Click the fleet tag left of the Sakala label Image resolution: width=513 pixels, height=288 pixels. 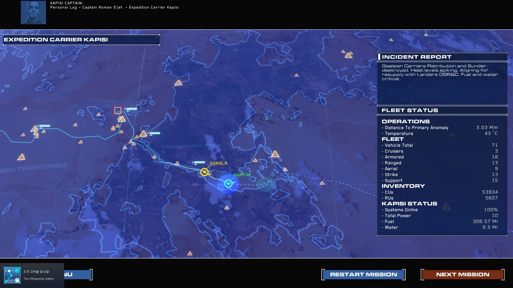199,162
